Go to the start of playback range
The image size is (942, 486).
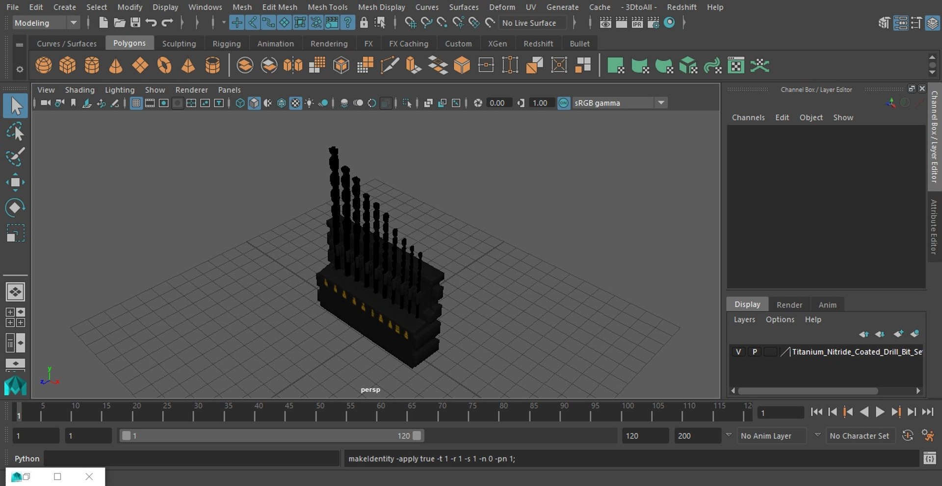click(816, 412)
